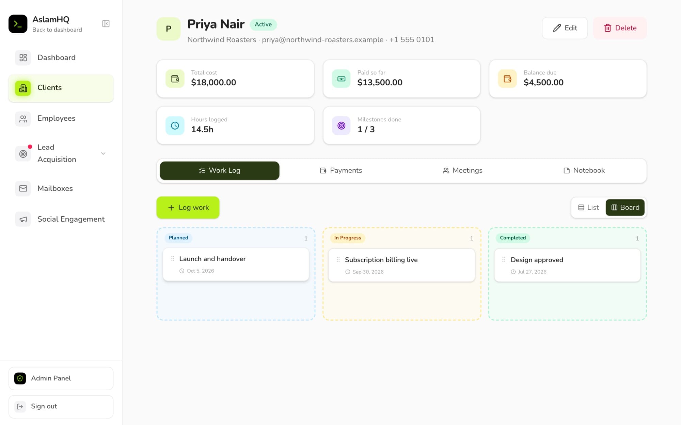Click the clock icon beside Oct 5, 2026
This screenshot has height=425, width=681.
tap(182, 271)
